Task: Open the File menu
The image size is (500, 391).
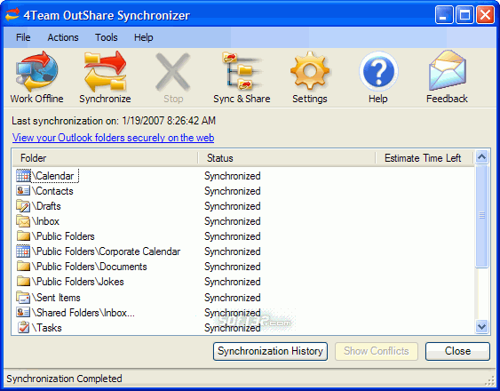Action: (x=23, y=37)
